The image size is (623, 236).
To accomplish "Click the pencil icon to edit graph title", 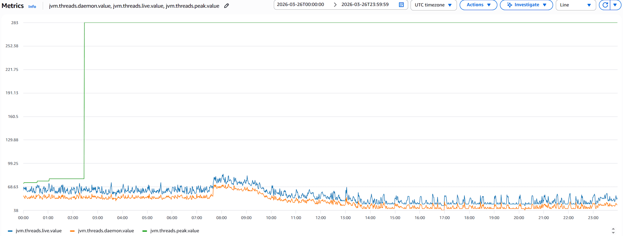I will [x=226, y=6].
